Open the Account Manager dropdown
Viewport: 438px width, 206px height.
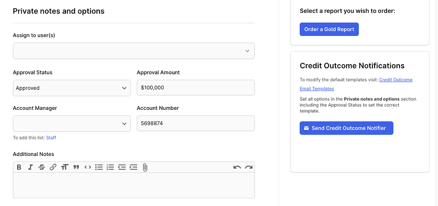(72, 124)
